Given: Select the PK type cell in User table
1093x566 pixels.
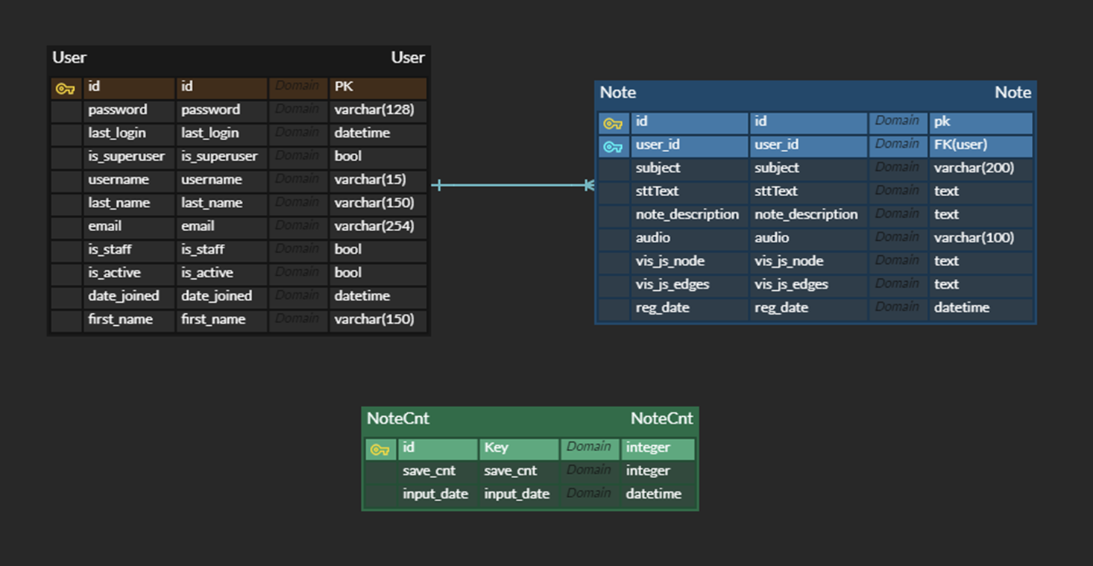Looking at the screenshot, I should pyautogui.click(x=378, y=87).
